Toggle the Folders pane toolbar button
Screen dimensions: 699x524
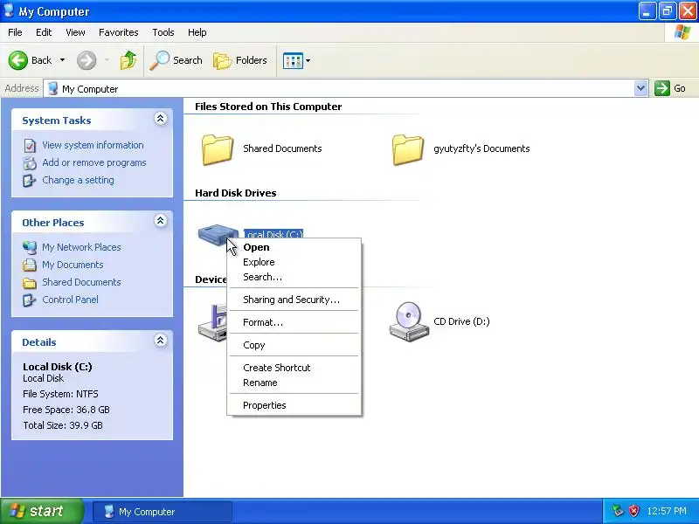240,60
